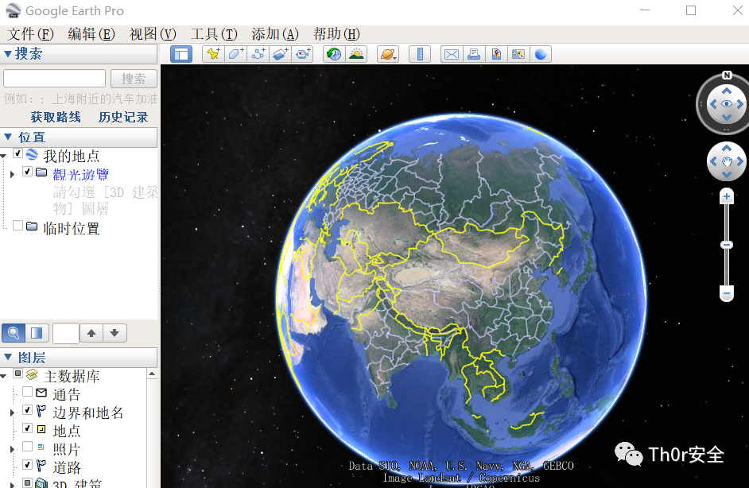Click the blue globe toolbar icon
This screenshot has height=488, width=749.
point(541,54)
